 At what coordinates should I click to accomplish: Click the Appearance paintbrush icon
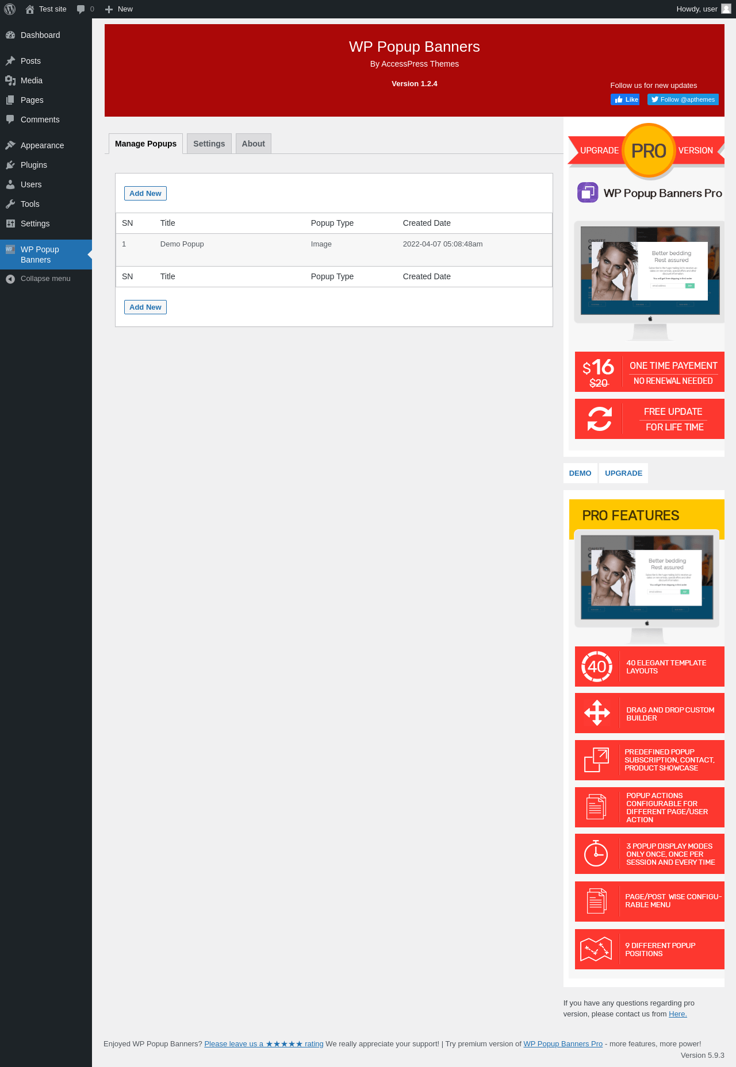pyautogui.click(x=10, y=145)
